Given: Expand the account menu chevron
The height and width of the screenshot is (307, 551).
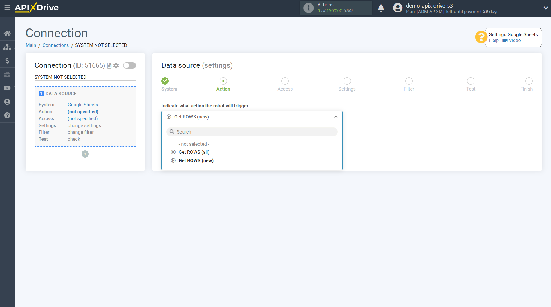Looking at the screenshot, I should point(545,8).
